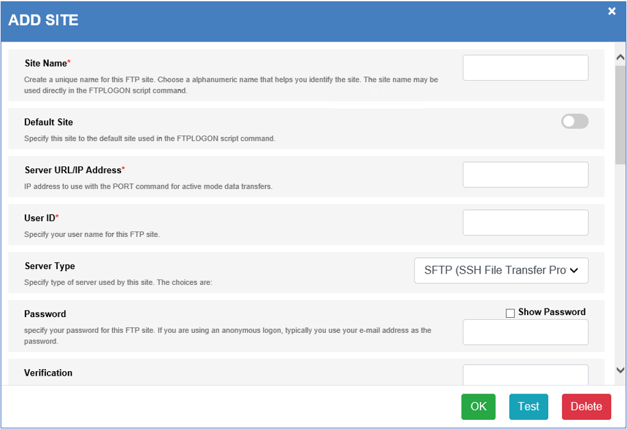This screenshot has height=429, width=627.
Task: Click the Default Site description text
Action: [x=150, y=138]
